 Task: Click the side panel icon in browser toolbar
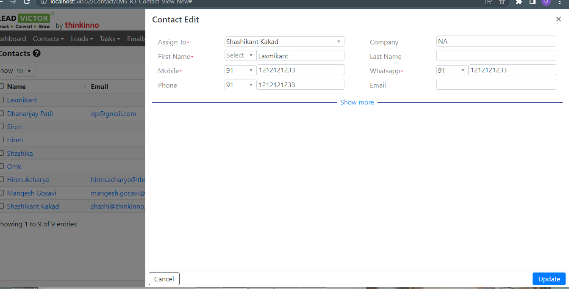click(533, 2)
